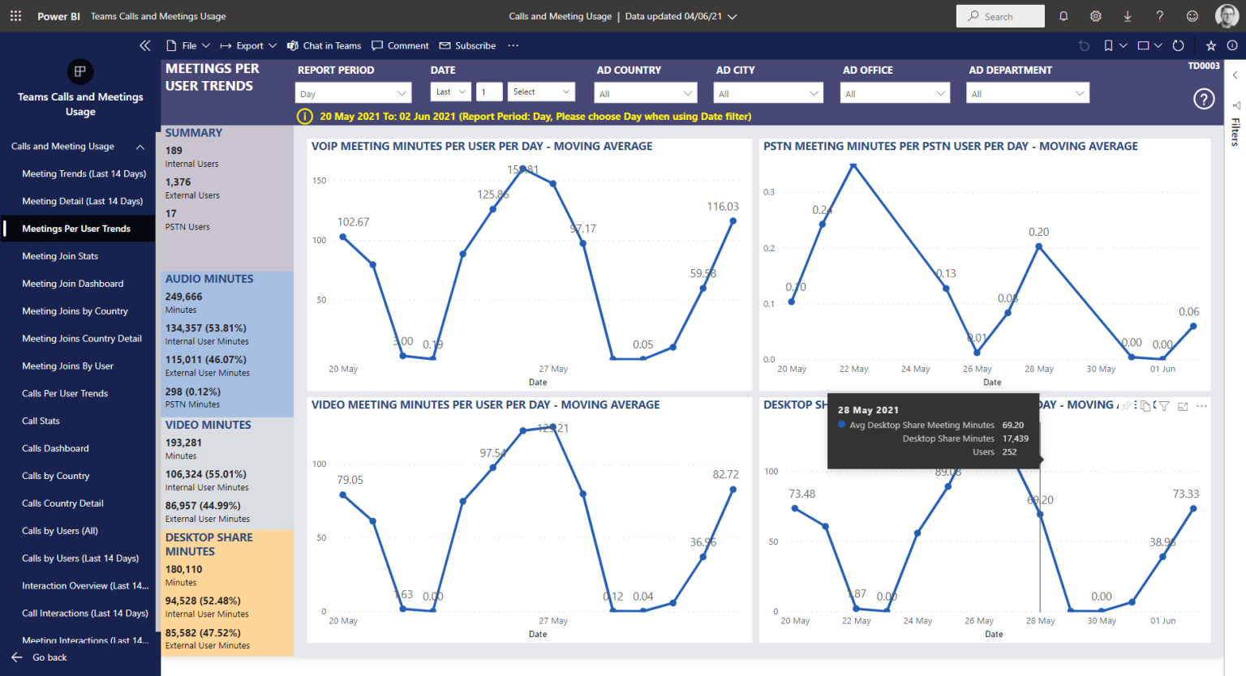
Task: Open user profile picture
Action: (x=1227, y=16)
